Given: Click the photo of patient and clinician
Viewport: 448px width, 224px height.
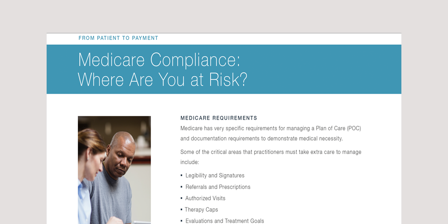Looking at the screenshot, I should pyautogui.click(x=114, y=170).
